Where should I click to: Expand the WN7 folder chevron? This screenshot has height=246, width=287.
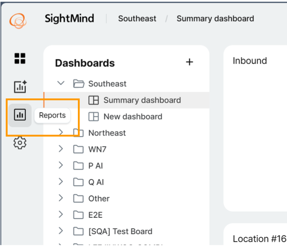(61, 149)
